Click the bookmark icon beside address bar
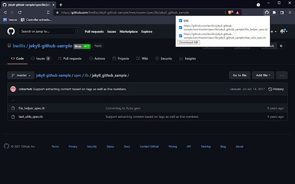This screenshot has width=295, height=184. 48,12
